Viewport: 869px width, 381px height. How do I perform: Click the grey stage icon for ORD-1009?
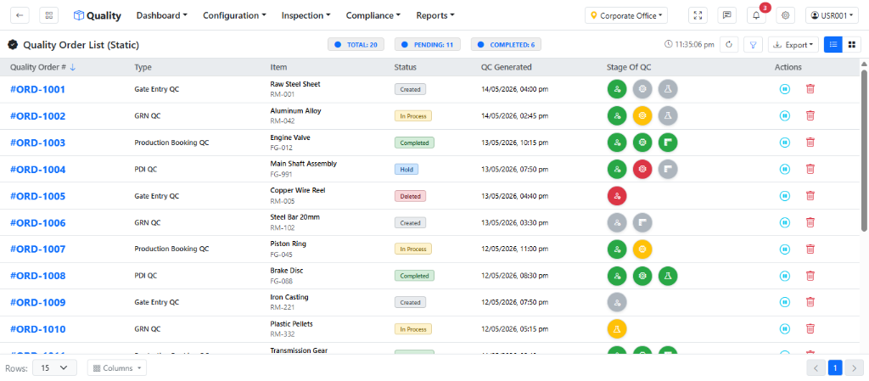pos(617,302)
